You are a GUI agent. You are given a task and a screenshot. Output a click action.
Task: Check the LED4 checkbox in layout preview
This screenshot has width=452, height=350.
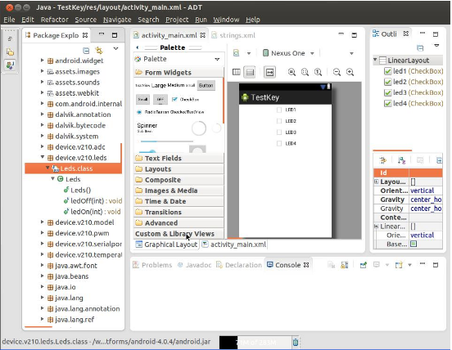tap(279, 143)
